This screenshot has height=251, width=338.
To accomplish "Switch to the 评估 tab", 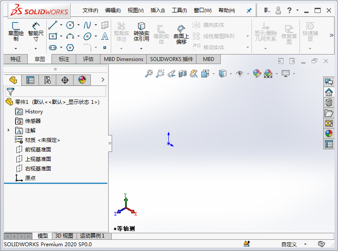I will pos(88,59).
